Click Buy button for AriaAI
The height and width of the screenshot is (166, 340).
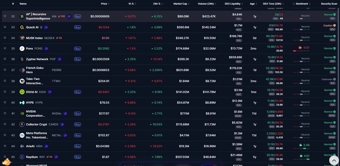77,146
